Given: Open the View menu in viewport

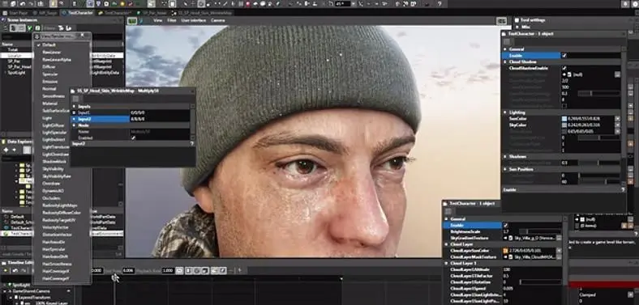Looking at the screenshot, I should 157,20.
